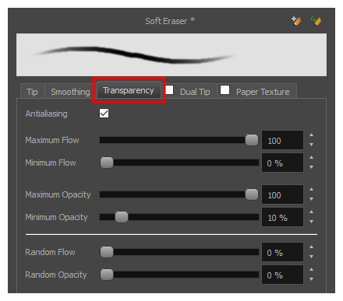Enable the Paper Texture checkbox
This screenshot has height=301, width=343.
225,90
